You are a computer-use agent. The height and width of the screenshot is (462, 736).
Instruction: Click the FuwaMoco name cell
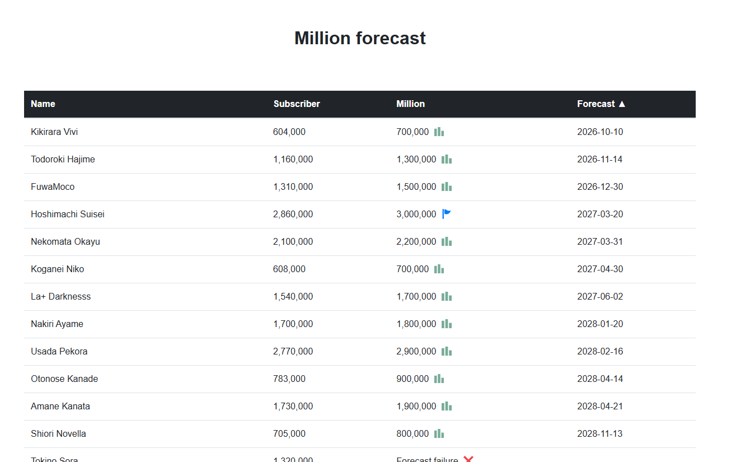coord(53,187)
